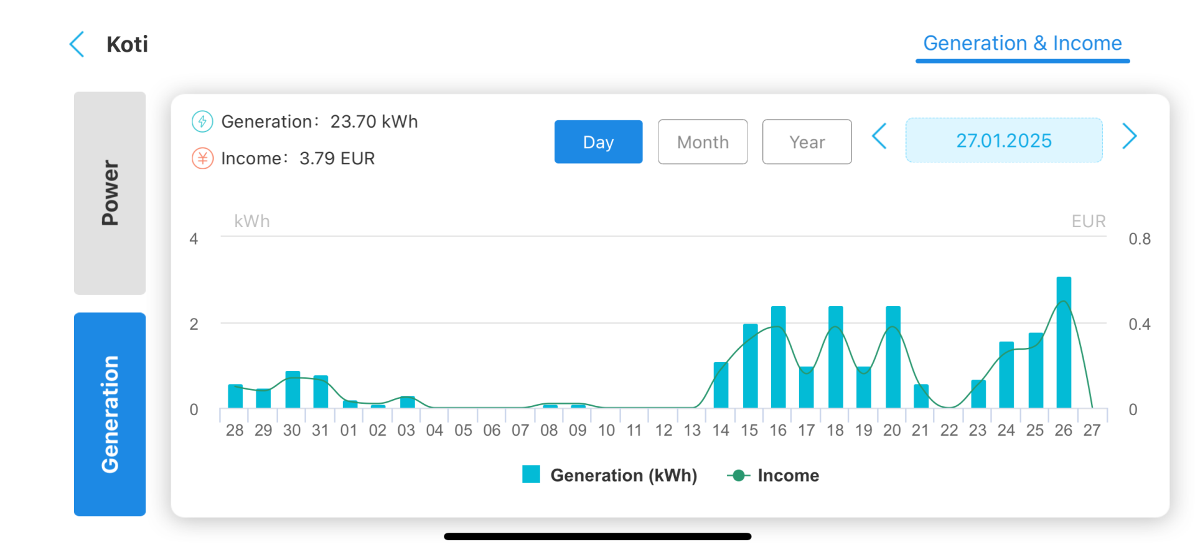Viewport: 1195px width, 552px height.
Task: Click the Income currency icon
Action: coord(202,159)
